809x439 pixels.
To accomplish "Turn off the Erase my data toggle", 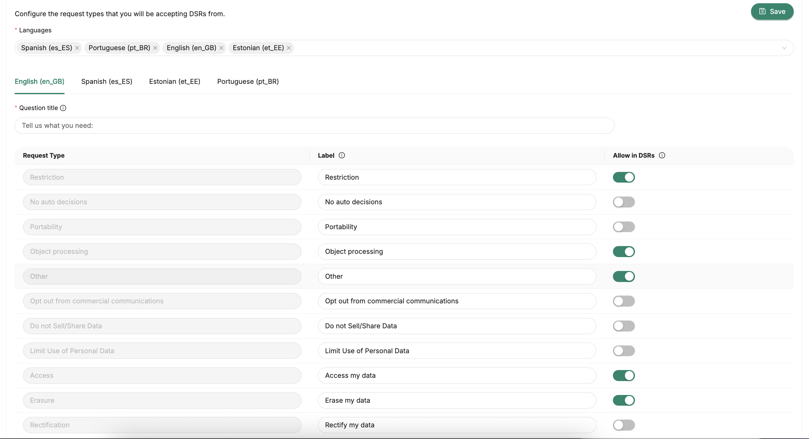I will tap(624, 400).
